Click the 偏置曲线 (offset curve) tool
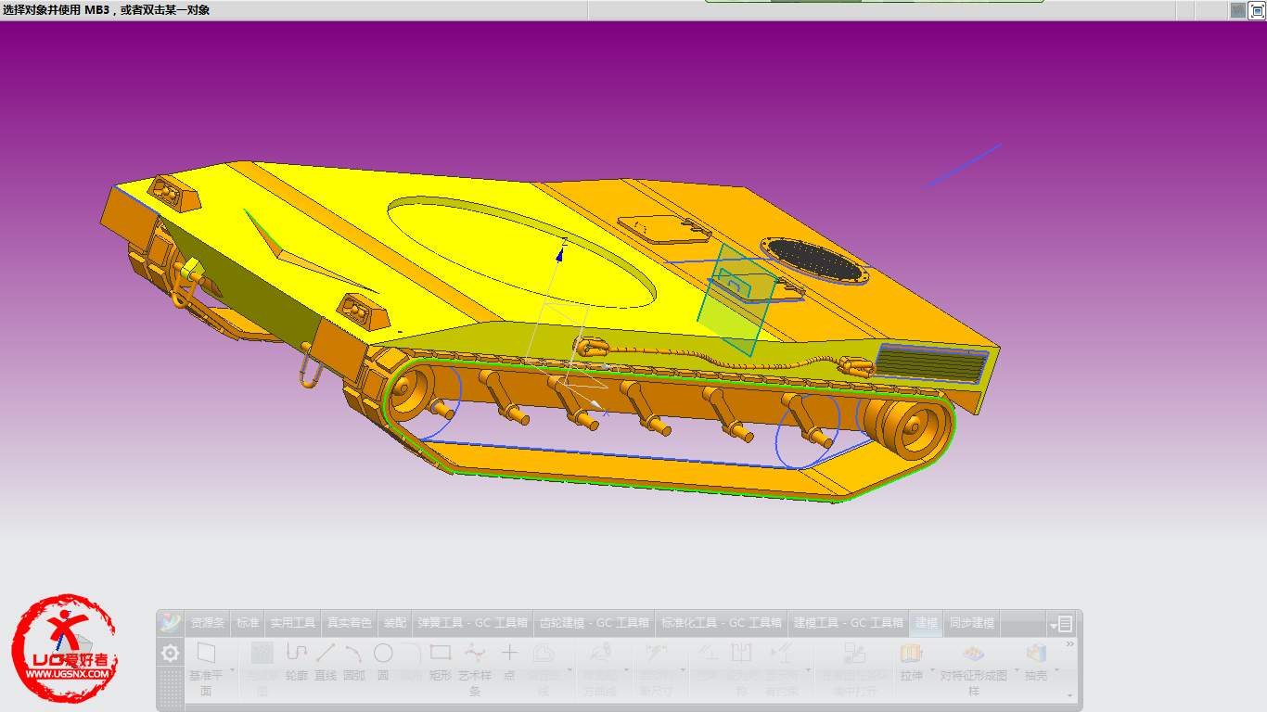This screenshot has height=712, width=1267. (x=544, y=667)
